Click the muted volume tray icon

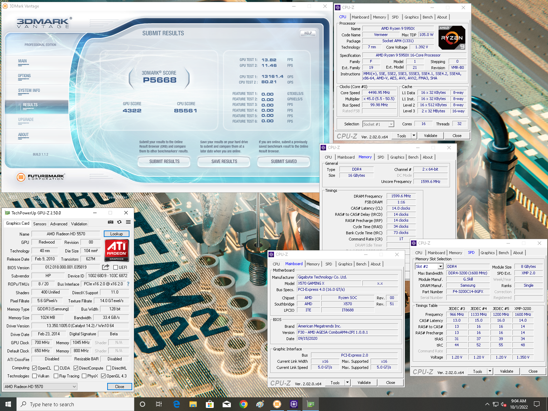(x=503, y=404)
